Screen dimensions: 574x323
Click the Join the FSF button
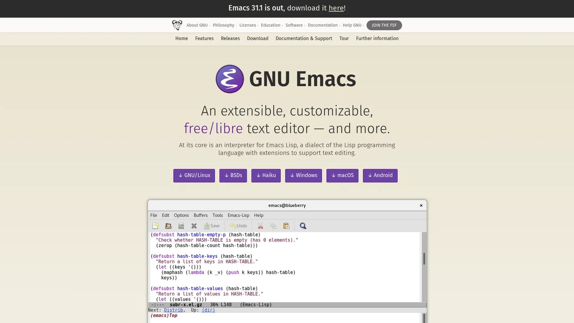[384, 25]
